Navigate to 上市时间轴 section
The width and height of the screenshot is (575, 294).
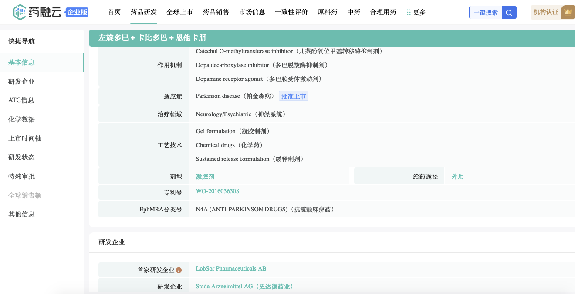pyautogui.click(x=25, y=138)
